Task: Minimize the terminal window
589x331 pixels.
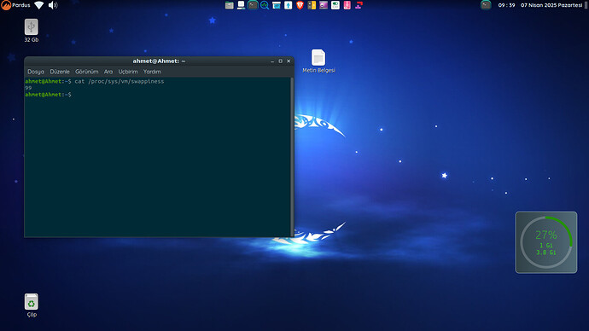Action: coord(272,61)
